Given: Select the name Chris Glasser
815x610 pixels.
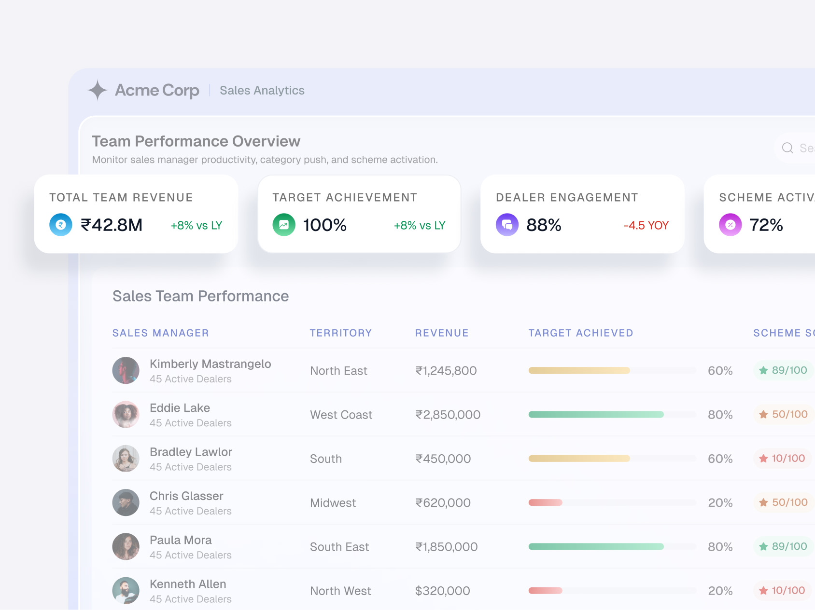Looking at the screenshot, I should (x=186, y=496).
